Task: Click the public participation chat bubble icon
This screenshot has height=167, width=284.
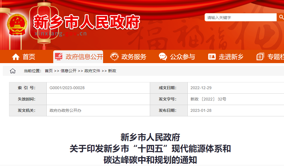Action: (163, 57)
